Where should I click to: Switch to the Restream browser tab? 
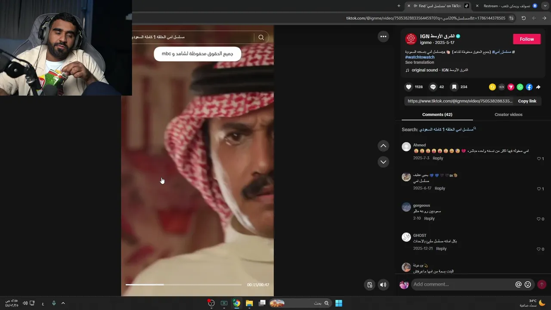click(x=506, y=6)
